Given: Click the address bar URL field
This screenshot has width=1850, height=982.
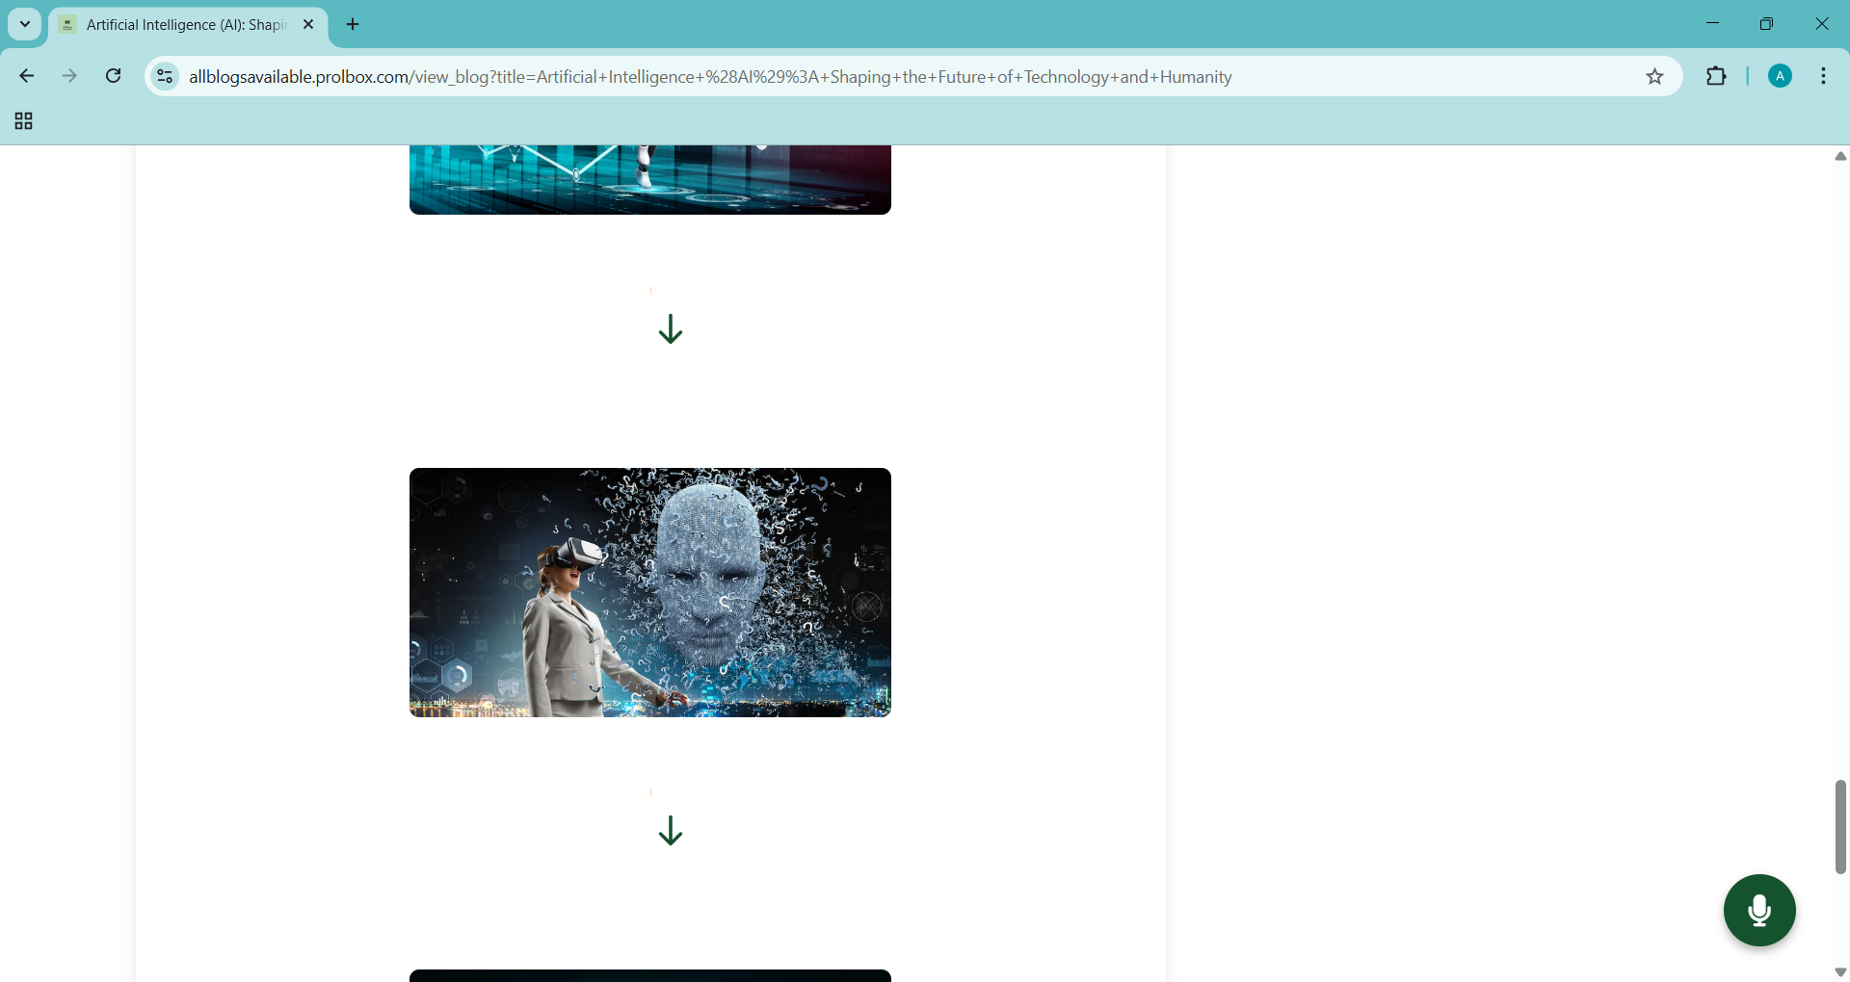Looking at the screenshot, I should (x=867, y=77).
